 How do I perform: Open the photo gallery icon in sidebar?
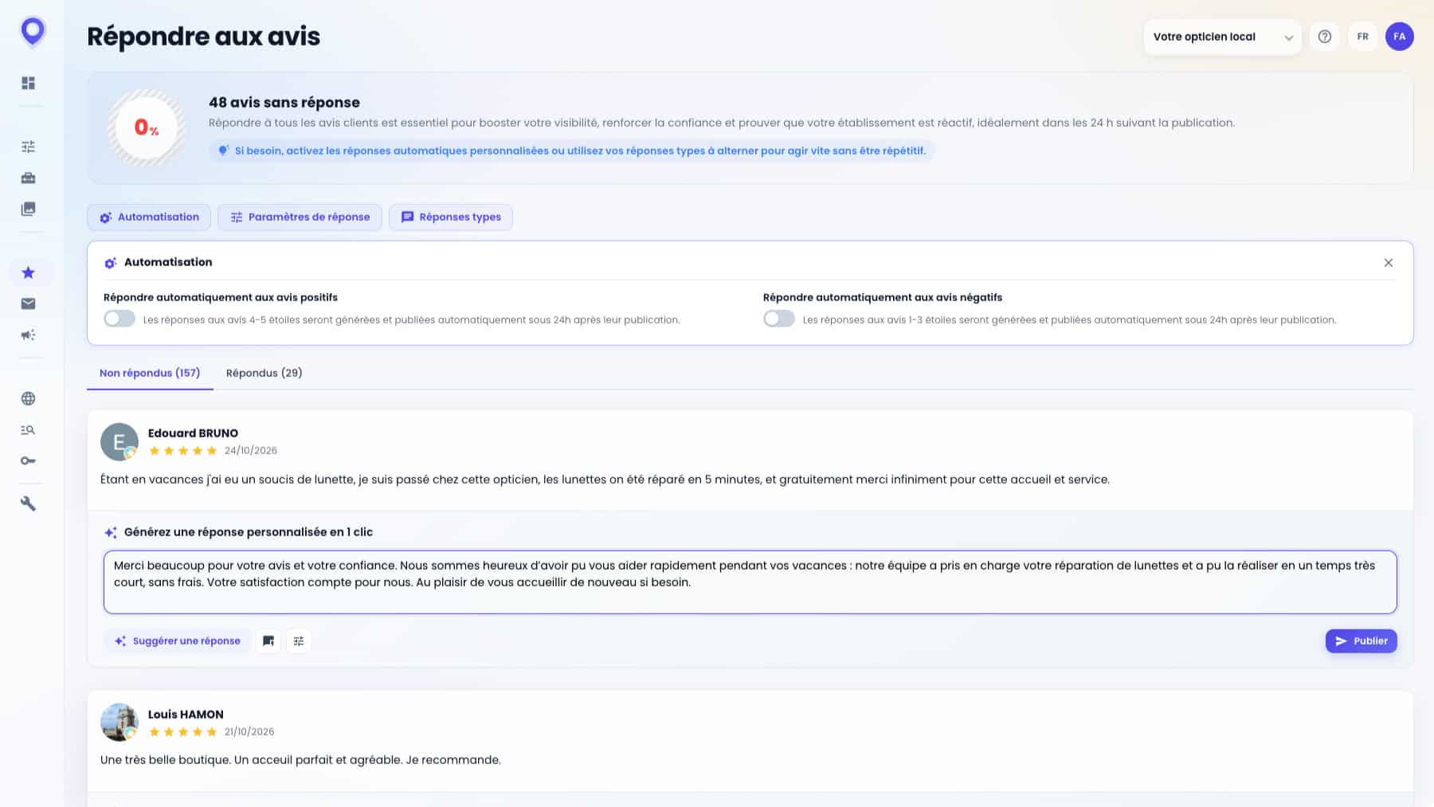[29, 209]
